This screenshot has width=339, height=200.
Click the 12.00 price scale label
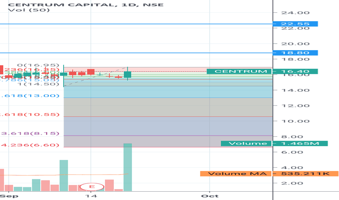click(x=295, y=106)
